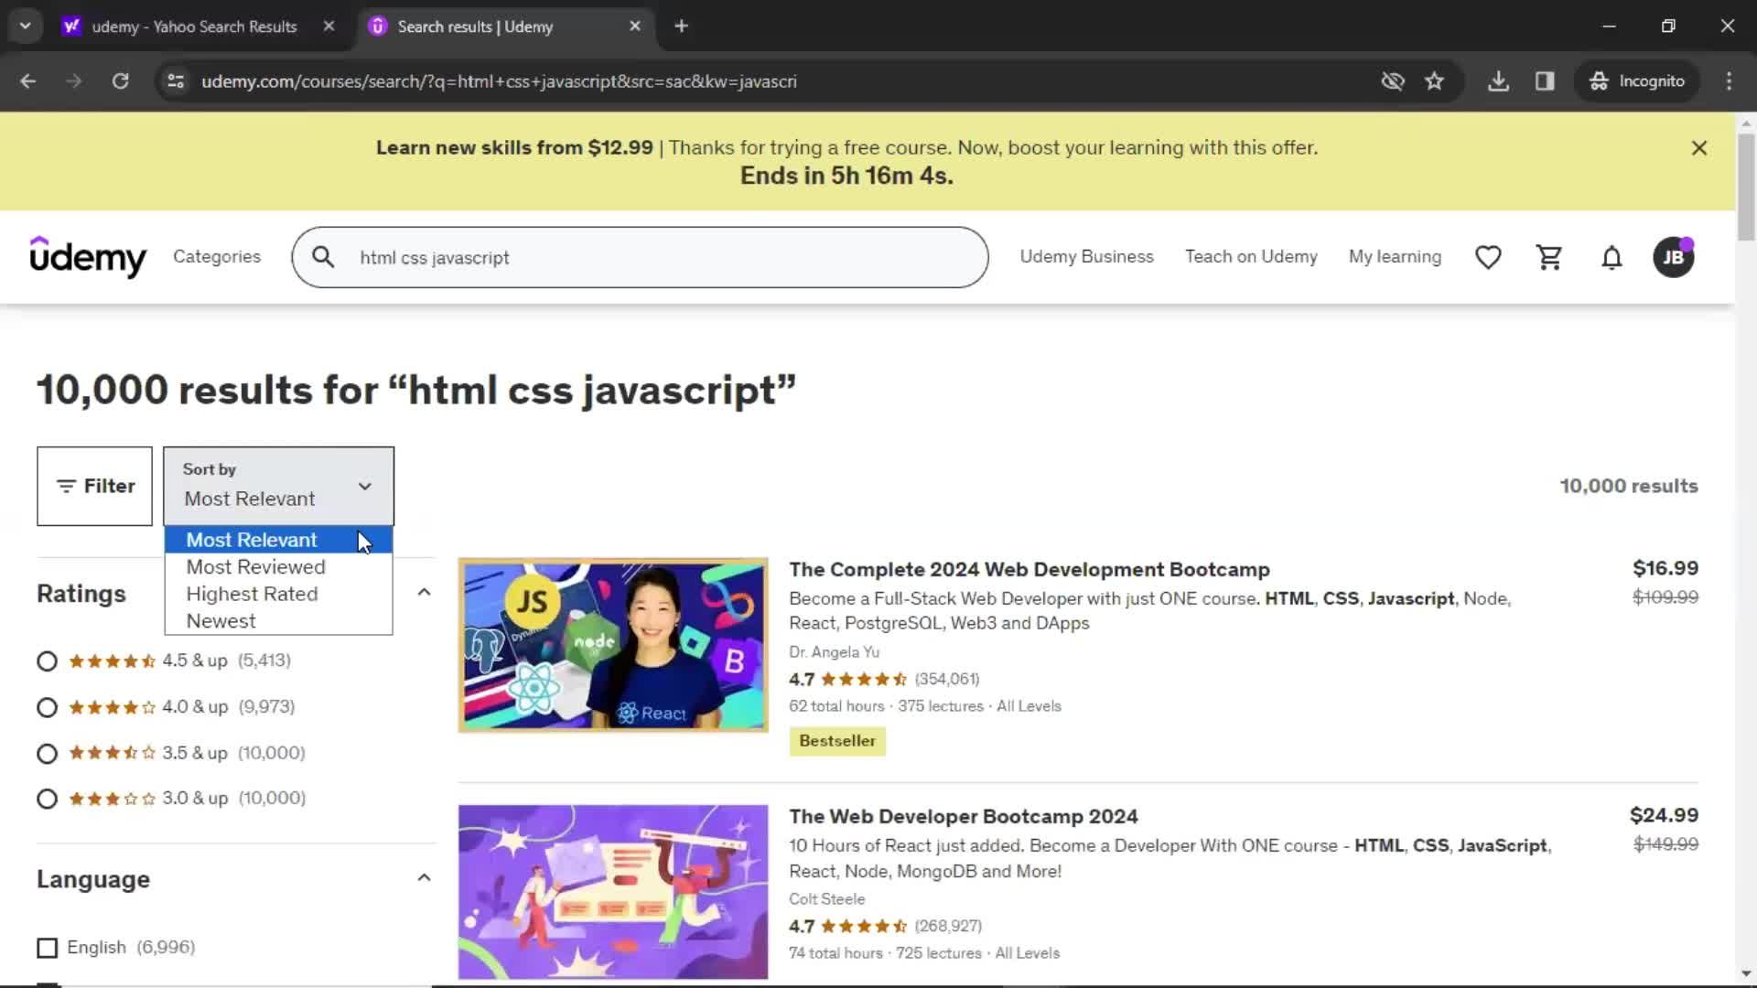Click the Dr. Angela Yu instructor name
The width and height of the screenshot is (1757, 988).
pyautogui.click(x=834, y=652)
